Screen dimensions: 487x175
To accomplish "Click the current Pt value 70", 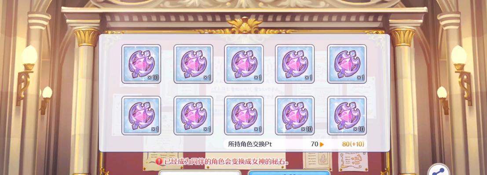I will [x=314, y=144].
